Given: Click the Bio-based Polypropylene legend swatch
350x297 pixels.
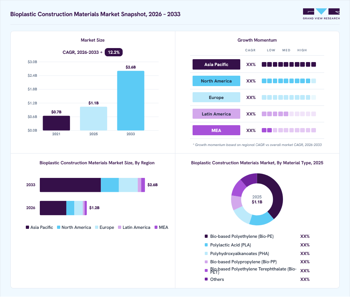Looking at the screenshot, I should coord(206,262).
